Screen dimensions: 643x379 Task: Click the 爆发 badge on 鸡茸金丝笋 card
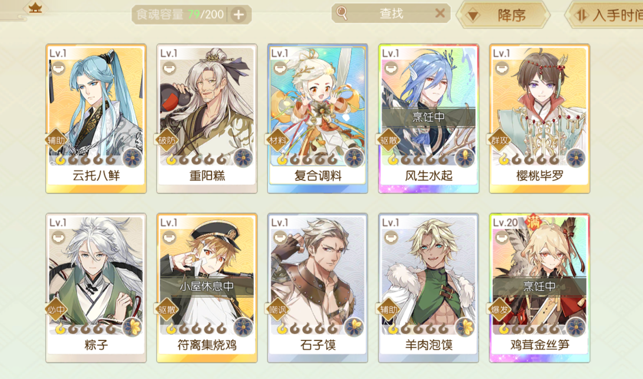[499, 309]
